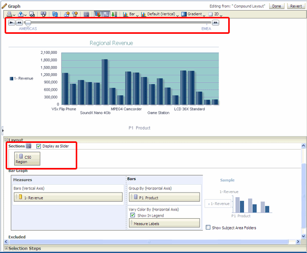Screen dimensions: 307x253
Task: Click the LCD 36X Standard axis label
Action: tap(189, 109)
